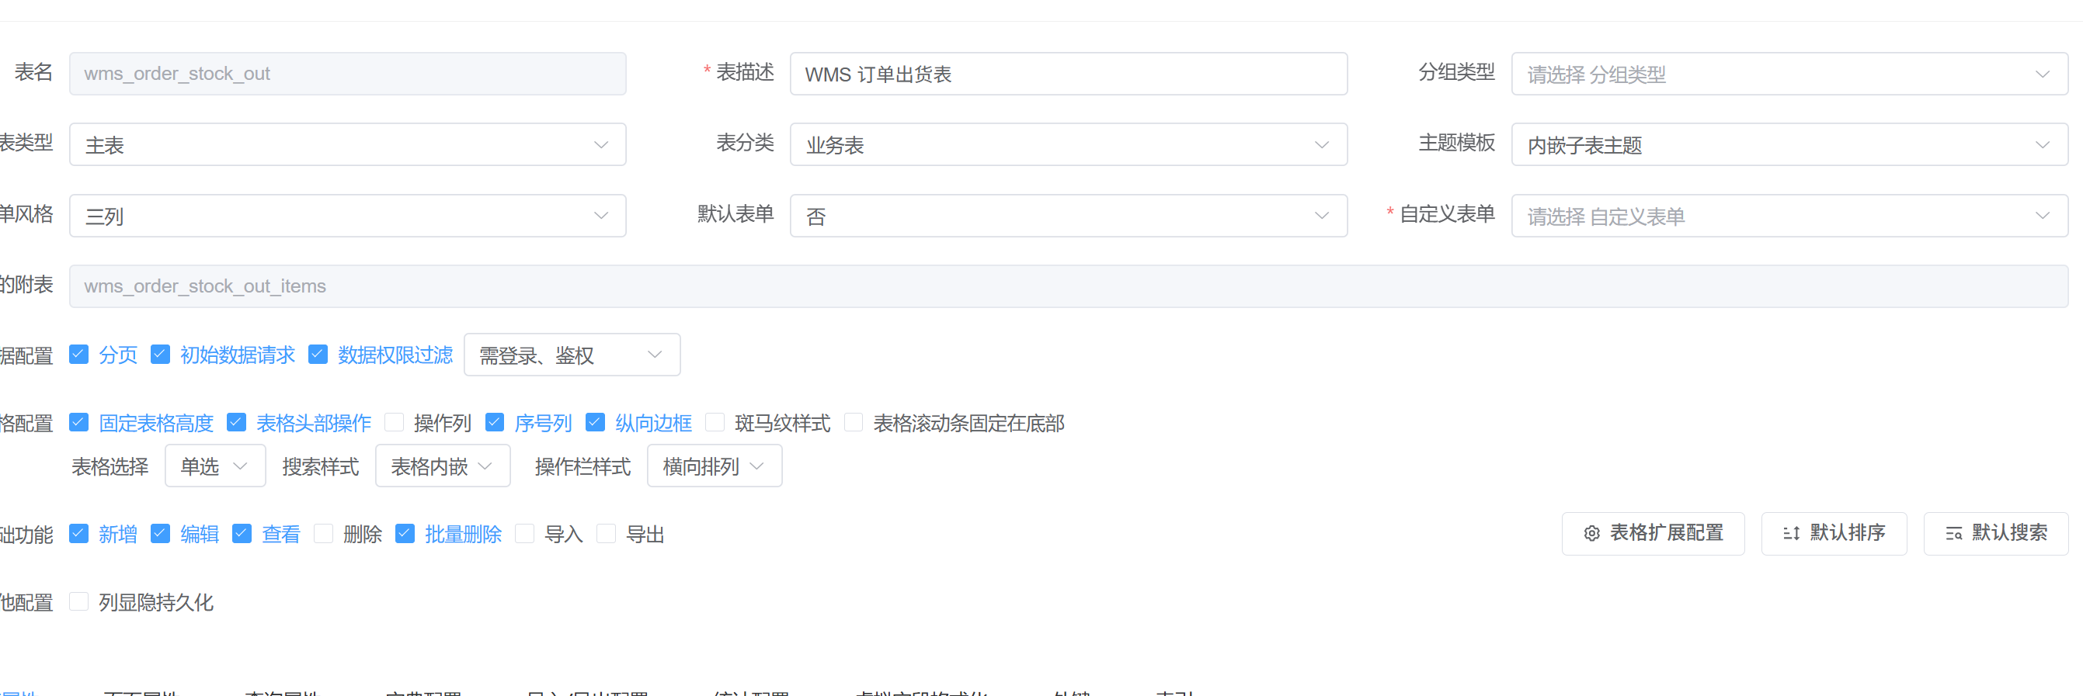This screenshot has width=2083, height=696.
Task: Uncheck the 批量删除 checkbox
Action: point(405,534)
